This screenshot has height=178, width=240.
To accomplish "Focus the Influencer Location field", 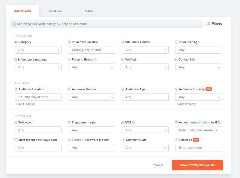I will coord(91,50).
